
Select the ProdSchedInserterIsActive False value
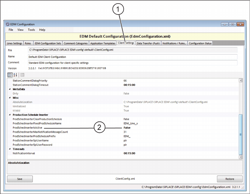point(127,128)
